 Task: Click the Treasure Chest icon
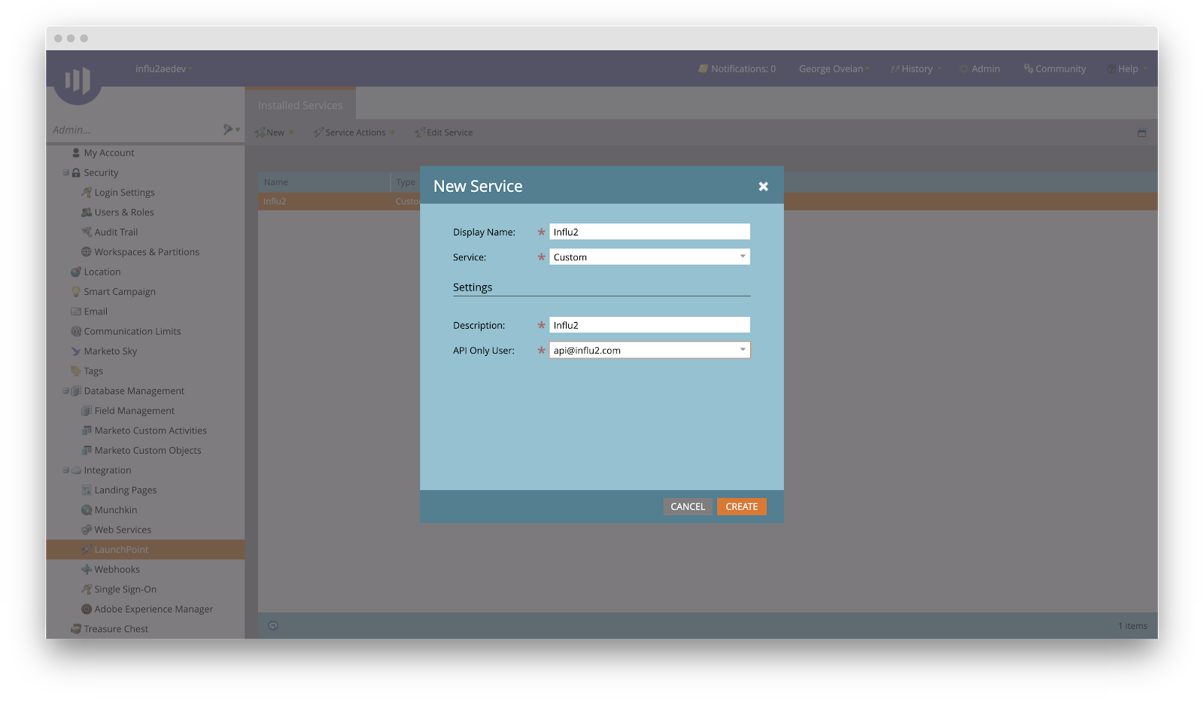pos(76,629)
